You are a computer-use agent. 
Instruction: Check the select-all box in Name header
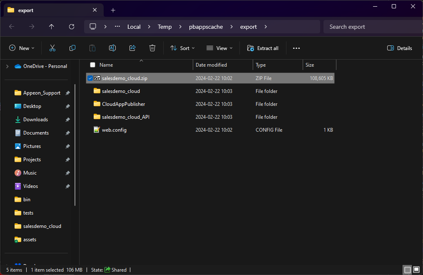click(x=92, y=65)
